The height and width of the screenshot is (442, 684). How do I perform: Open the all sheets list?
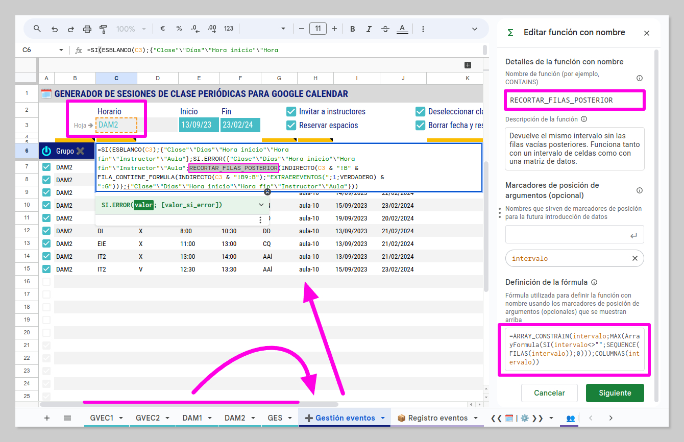67,418
